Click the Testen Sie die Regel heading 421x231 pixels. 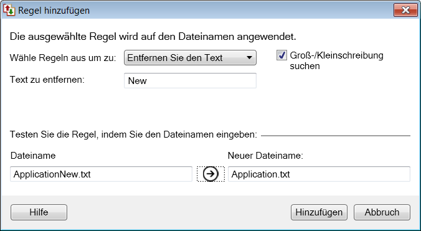(134, 134)
